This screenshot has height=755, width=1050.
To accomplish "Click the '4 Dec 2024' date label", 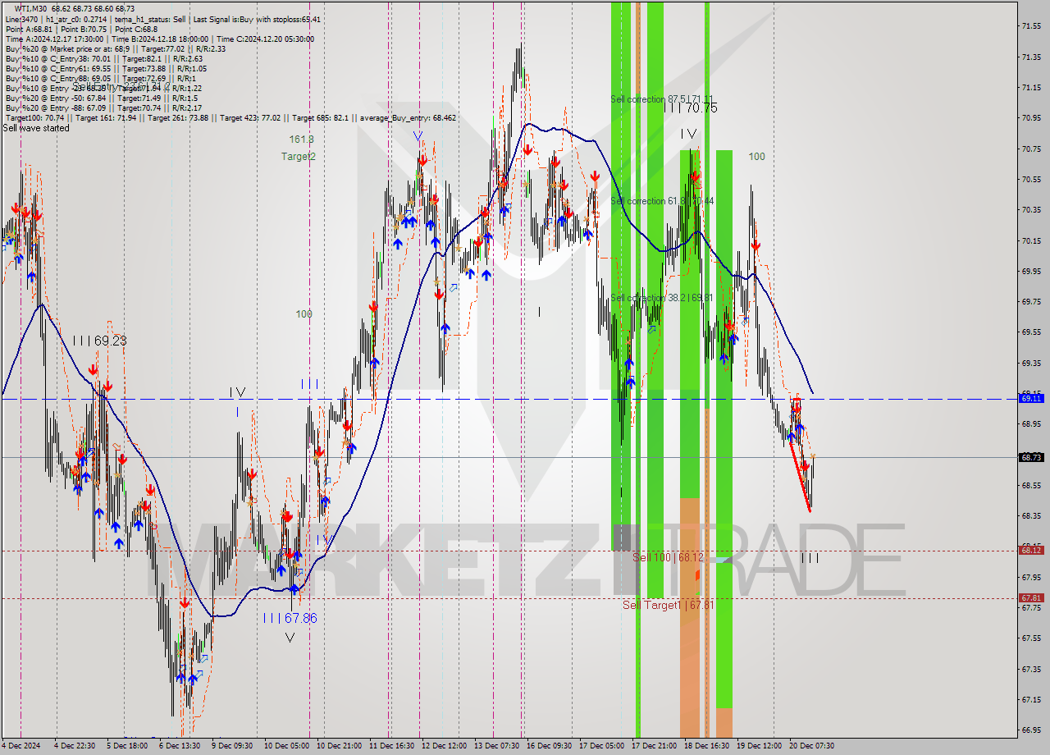I will click(20, 746).
